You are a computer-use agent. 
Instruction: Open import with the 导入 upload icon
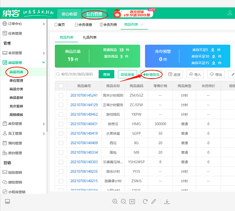click(x=195, y=74)
